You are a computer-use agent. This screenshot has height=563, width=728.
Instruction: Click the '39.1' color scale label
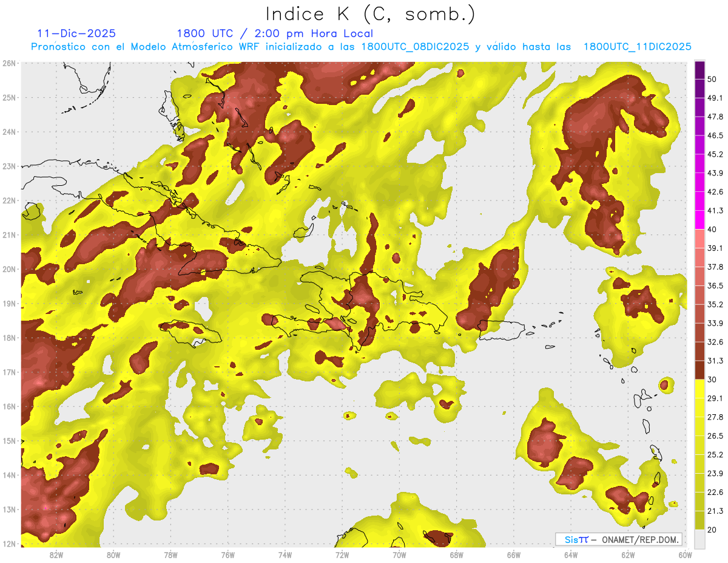[x=715, y=248]
